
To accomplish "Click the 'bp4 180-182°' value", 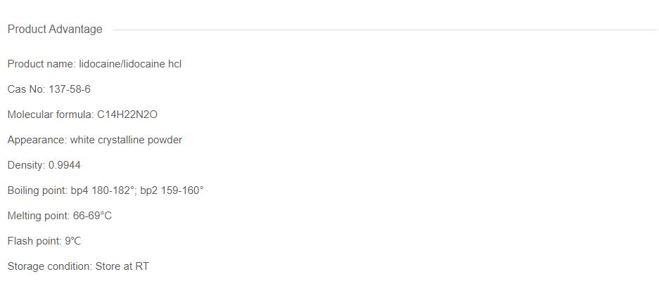I will (x=103, y=190).
